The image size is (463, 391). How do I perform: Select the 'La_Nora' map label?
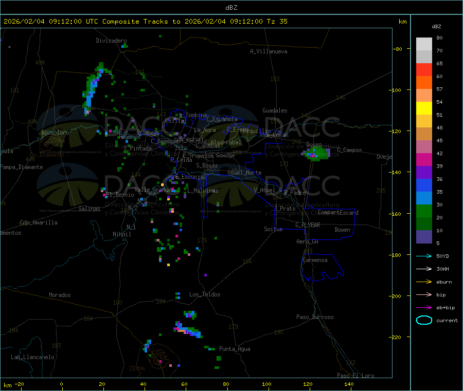pos(205,130)
